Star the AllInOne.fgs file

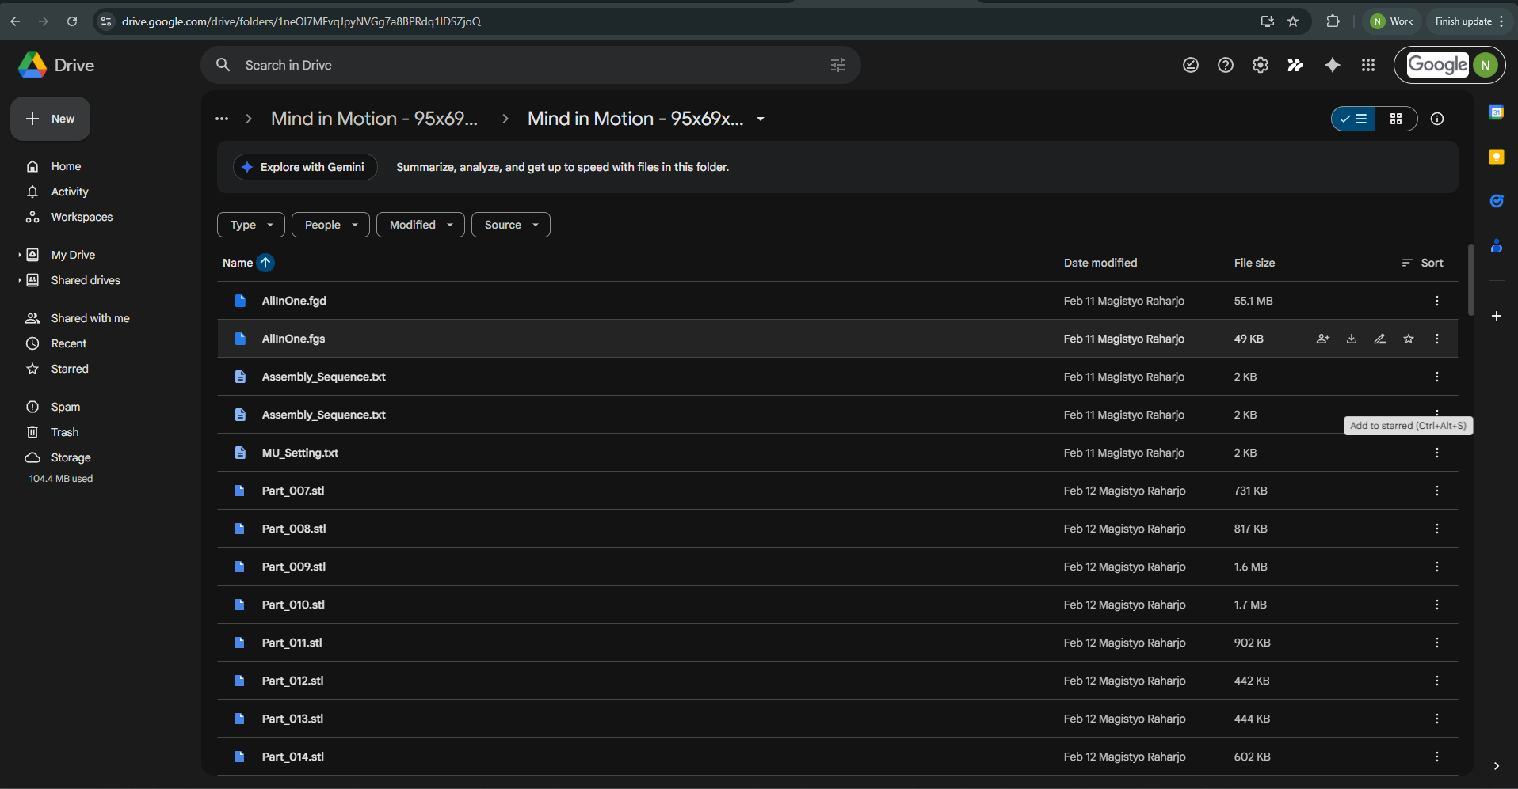pyautogui.click(x=1409, y=339)
